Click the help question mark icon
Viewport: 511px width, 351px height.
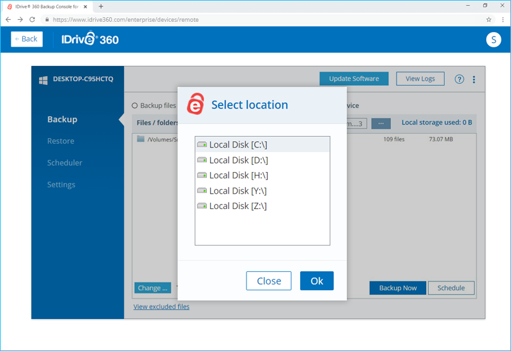459,79
